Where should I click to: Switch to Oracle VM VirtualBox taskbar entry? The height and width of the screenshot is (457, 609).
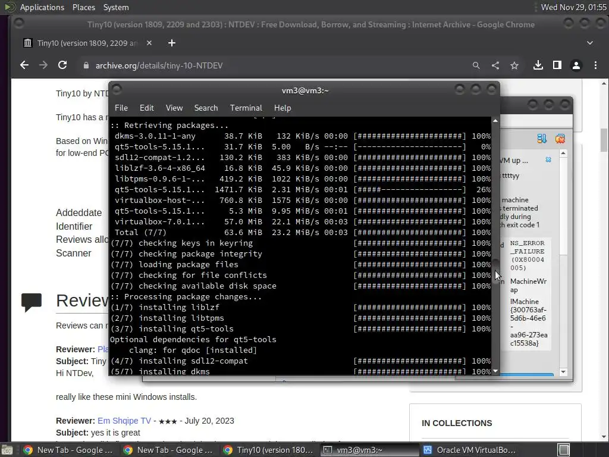[x=469, y=450]
